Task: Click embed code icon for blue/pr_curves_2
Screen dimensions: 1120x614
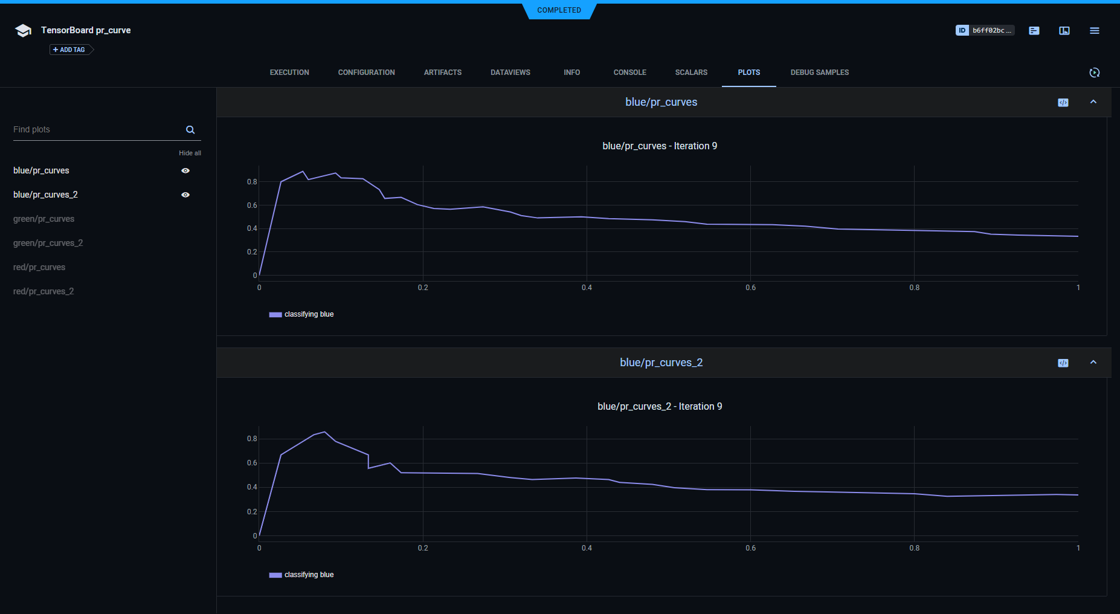Action: (x=1063, y=363)
